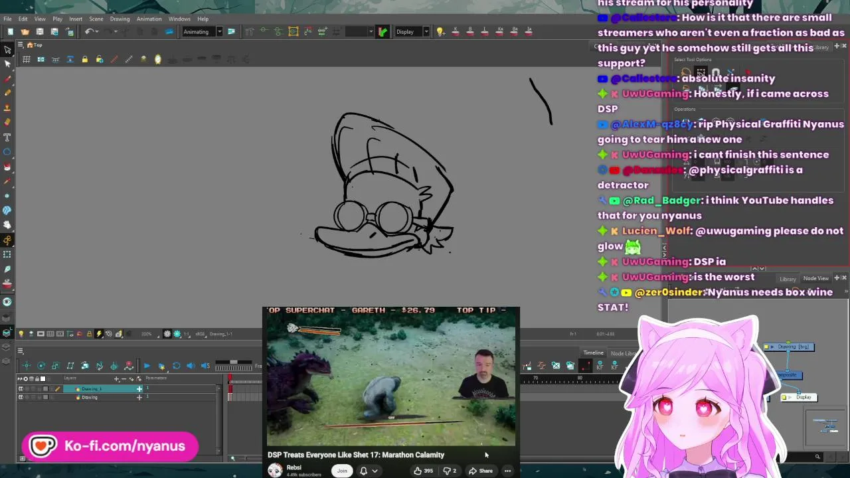Play the animation with the blue play button
Screen dimensions: 850x478
click(x=147, y=366)
